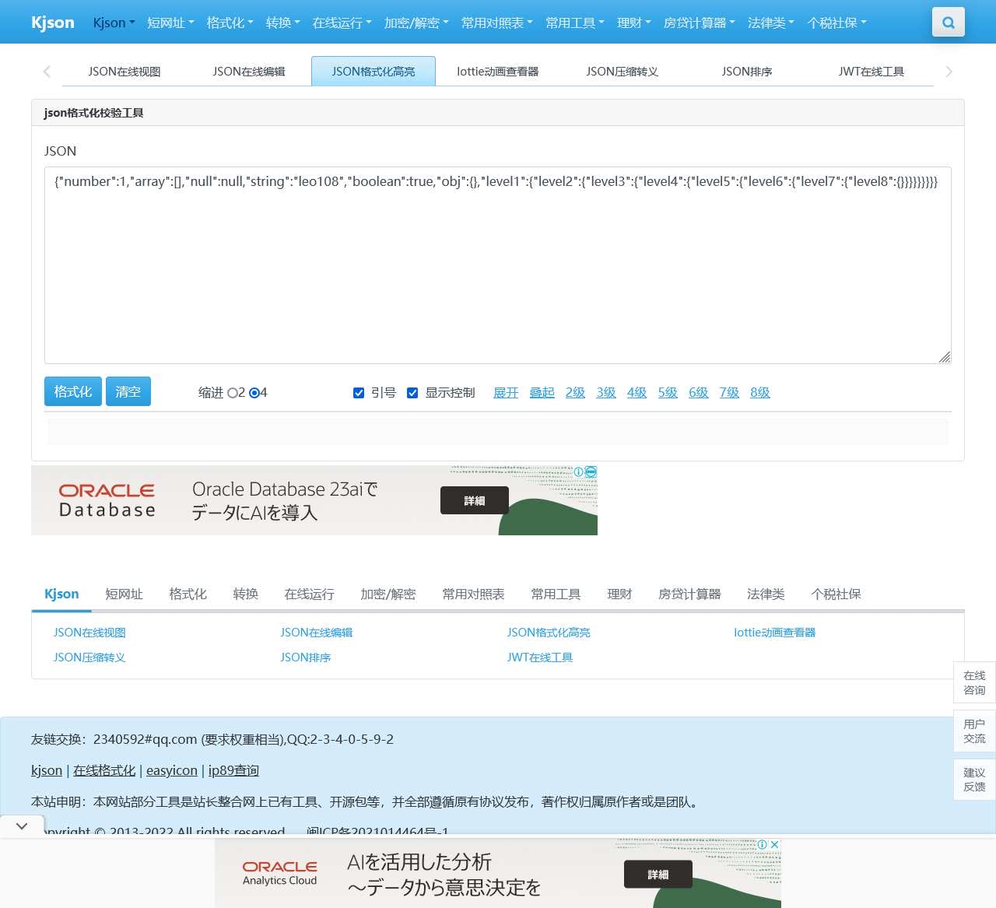Image resolution: width=996 pixels, height=908 pixels.
Task: Select the JSON格式化高亮 tab
Action: (373, 72)
